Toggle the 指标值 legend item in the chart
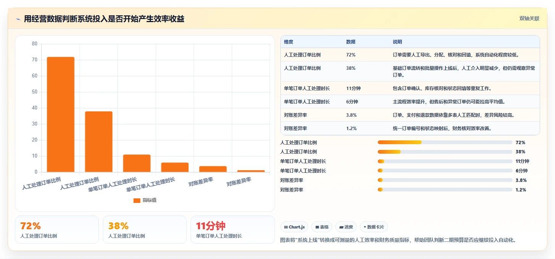The image size is (555, 259). [145, 200]
